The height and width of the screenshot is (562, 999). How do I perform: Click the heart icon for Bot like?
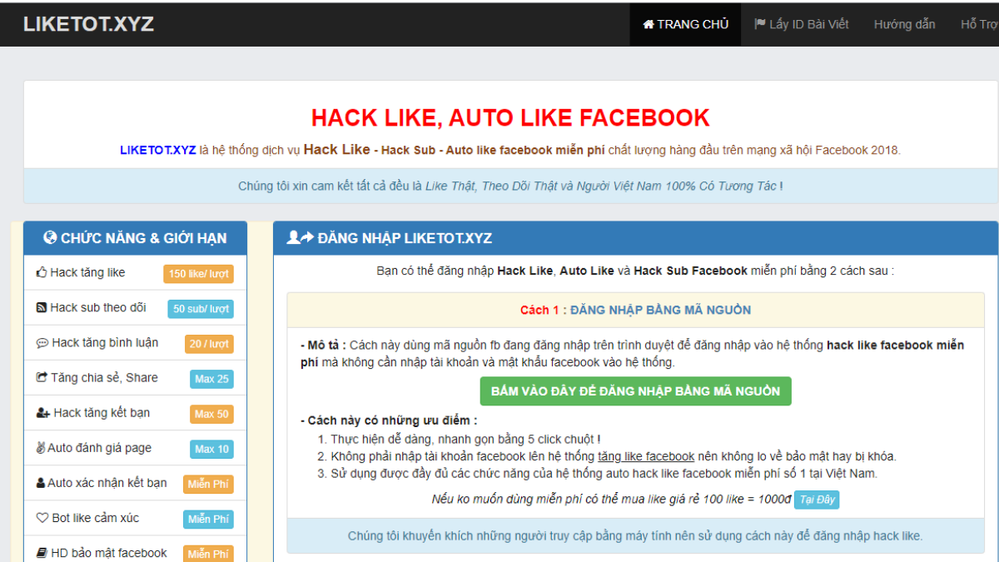42,518
